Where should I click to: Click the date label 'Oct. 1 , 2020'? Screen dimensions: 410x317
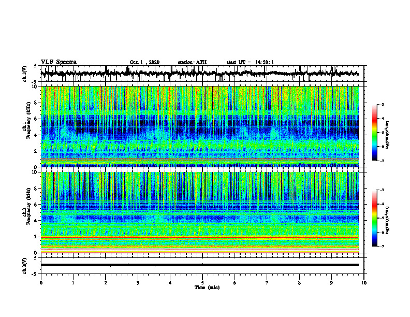144,62
